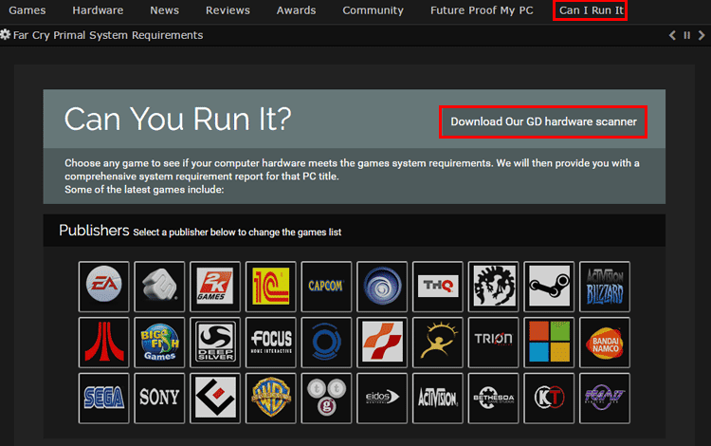Open the Awards page

click(x=296, y=10)
